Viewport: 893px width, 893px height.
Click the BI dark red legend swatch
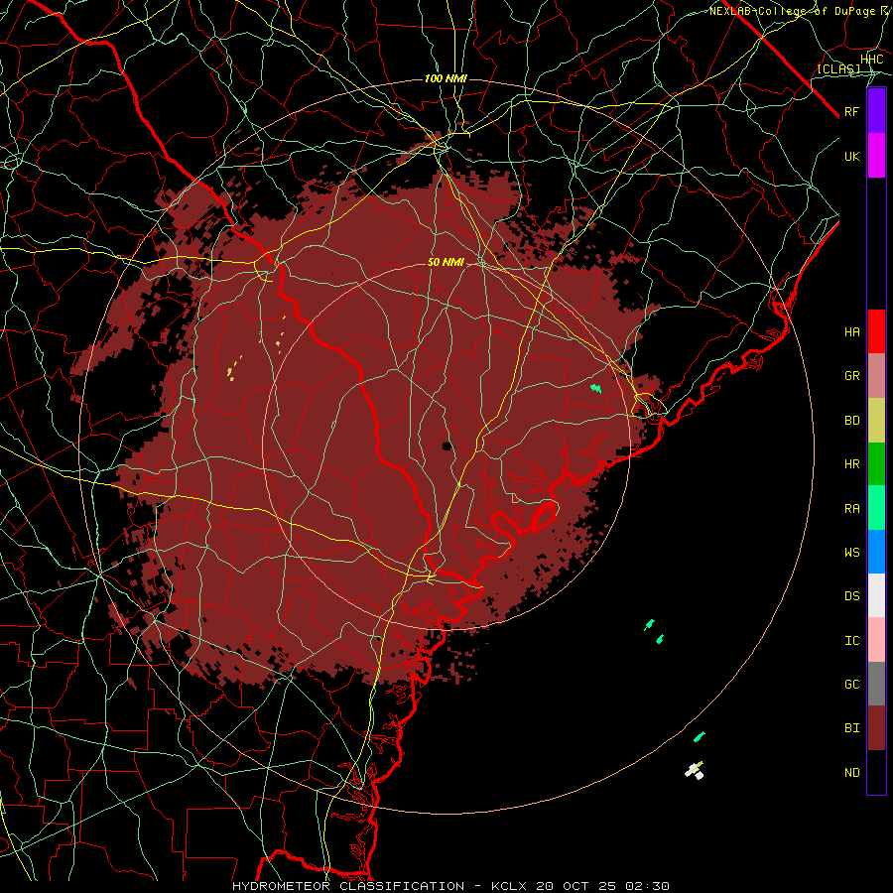876,728
